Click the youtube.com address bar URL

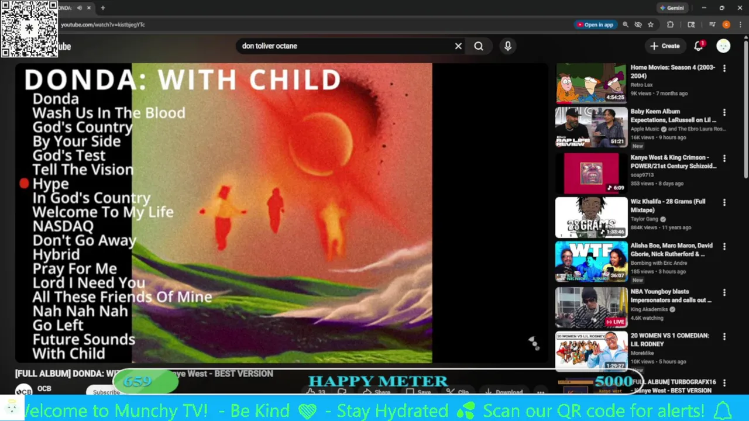pyautogui.click(x=103, y=25)
